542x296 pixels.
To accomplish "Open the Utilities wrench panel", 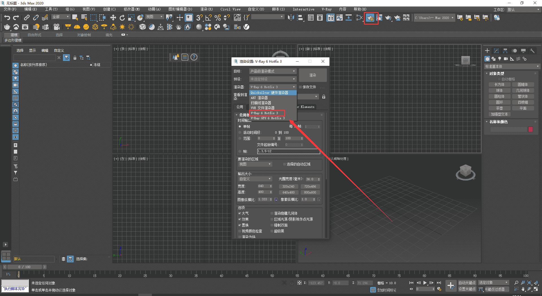I will click(x=532, y=51).
